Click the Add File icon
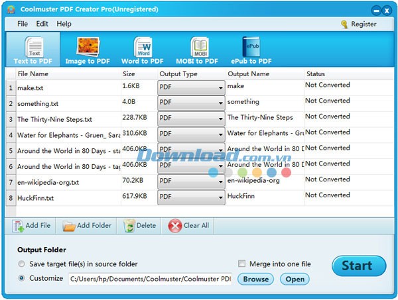The height and width of the screenshot is (300, 398). [x=18, y=226]
